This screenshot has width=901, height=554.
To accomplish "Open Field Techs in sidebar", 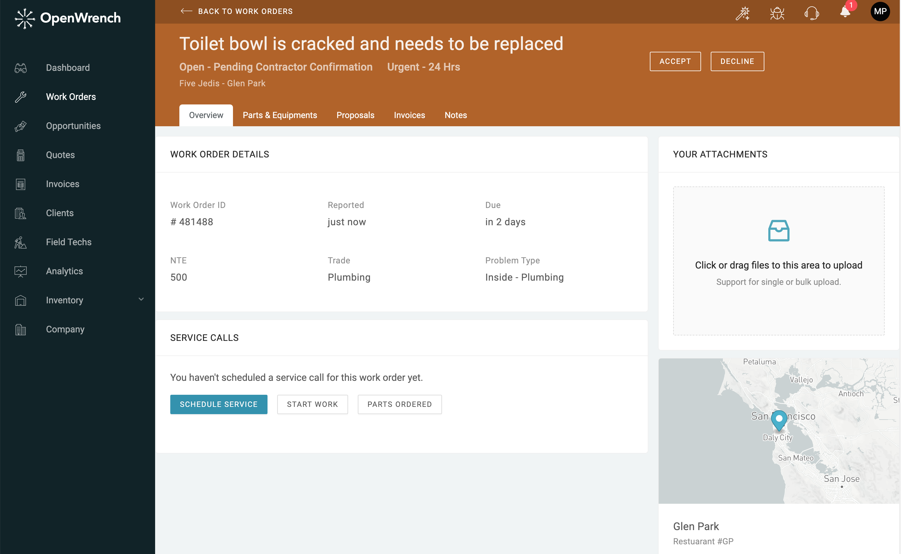I will pos(69,242).
